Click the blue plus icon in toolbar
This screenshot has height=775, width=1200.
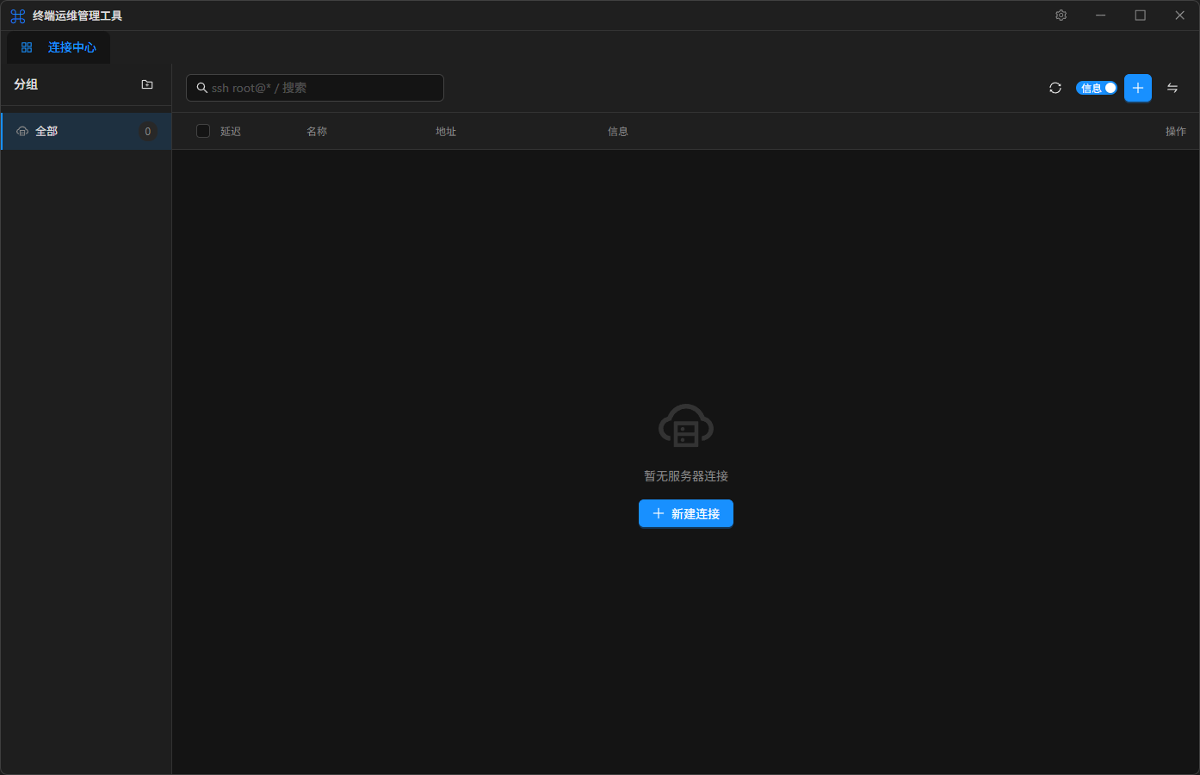coord(1137,88)
